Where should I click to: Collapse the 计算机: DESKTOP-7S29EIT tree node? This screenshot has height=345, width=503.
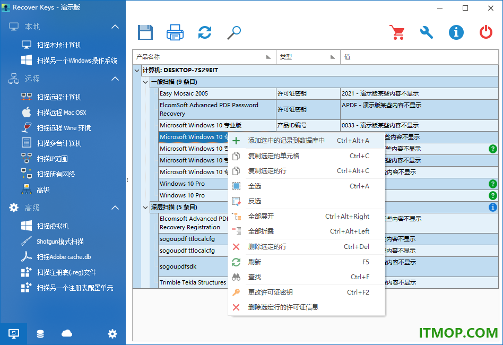[137, 70]
